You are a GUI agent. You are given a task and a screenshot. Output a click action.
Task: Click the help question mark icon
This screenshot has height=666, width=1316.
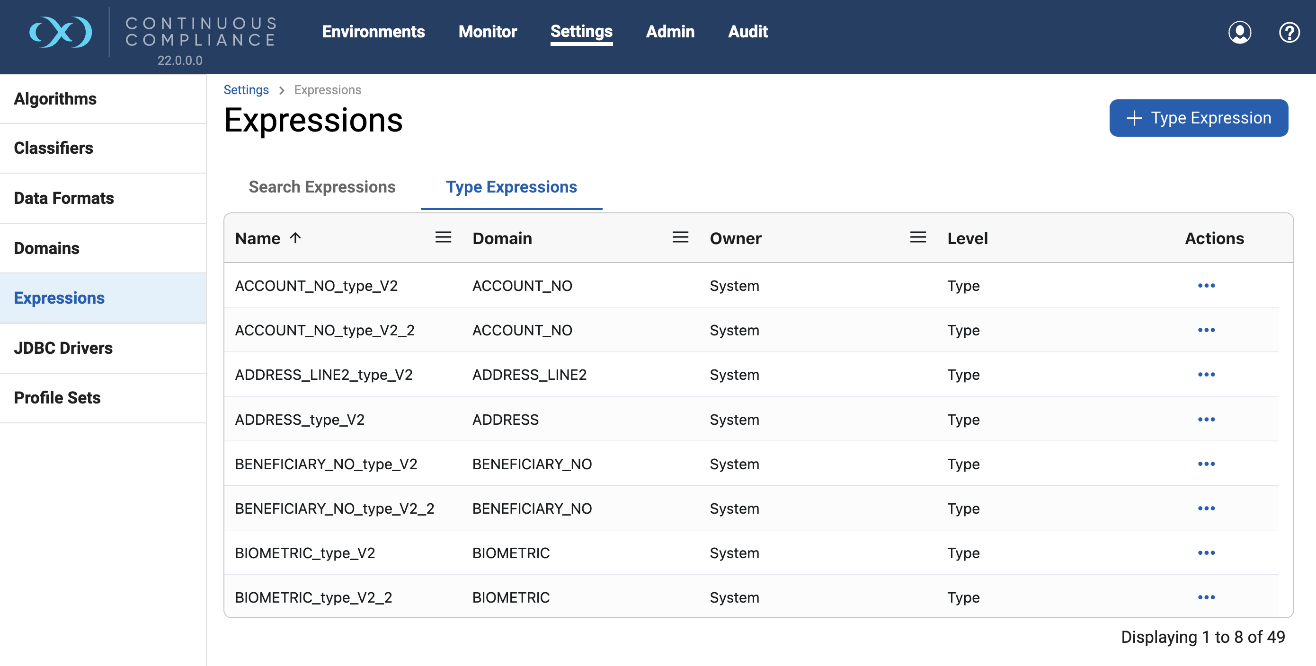[x=1289, y=32]
